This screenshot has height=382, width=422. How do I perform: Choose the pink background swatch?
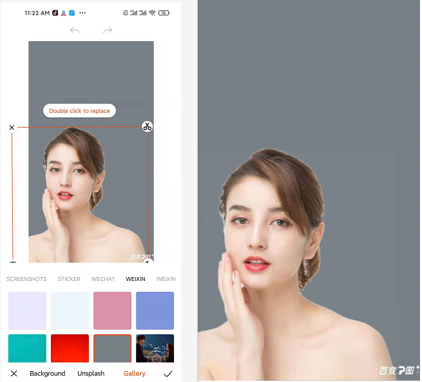click(112, 310)
